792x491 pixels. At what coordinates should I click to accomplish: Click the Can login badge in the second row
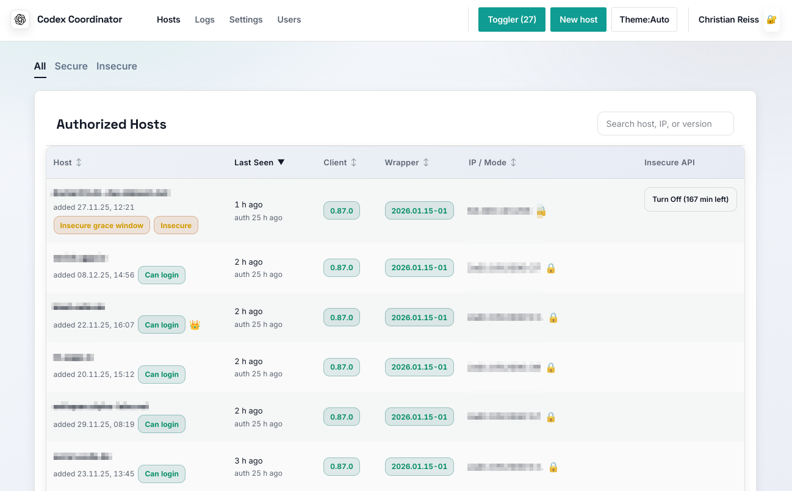pos(162,275)
